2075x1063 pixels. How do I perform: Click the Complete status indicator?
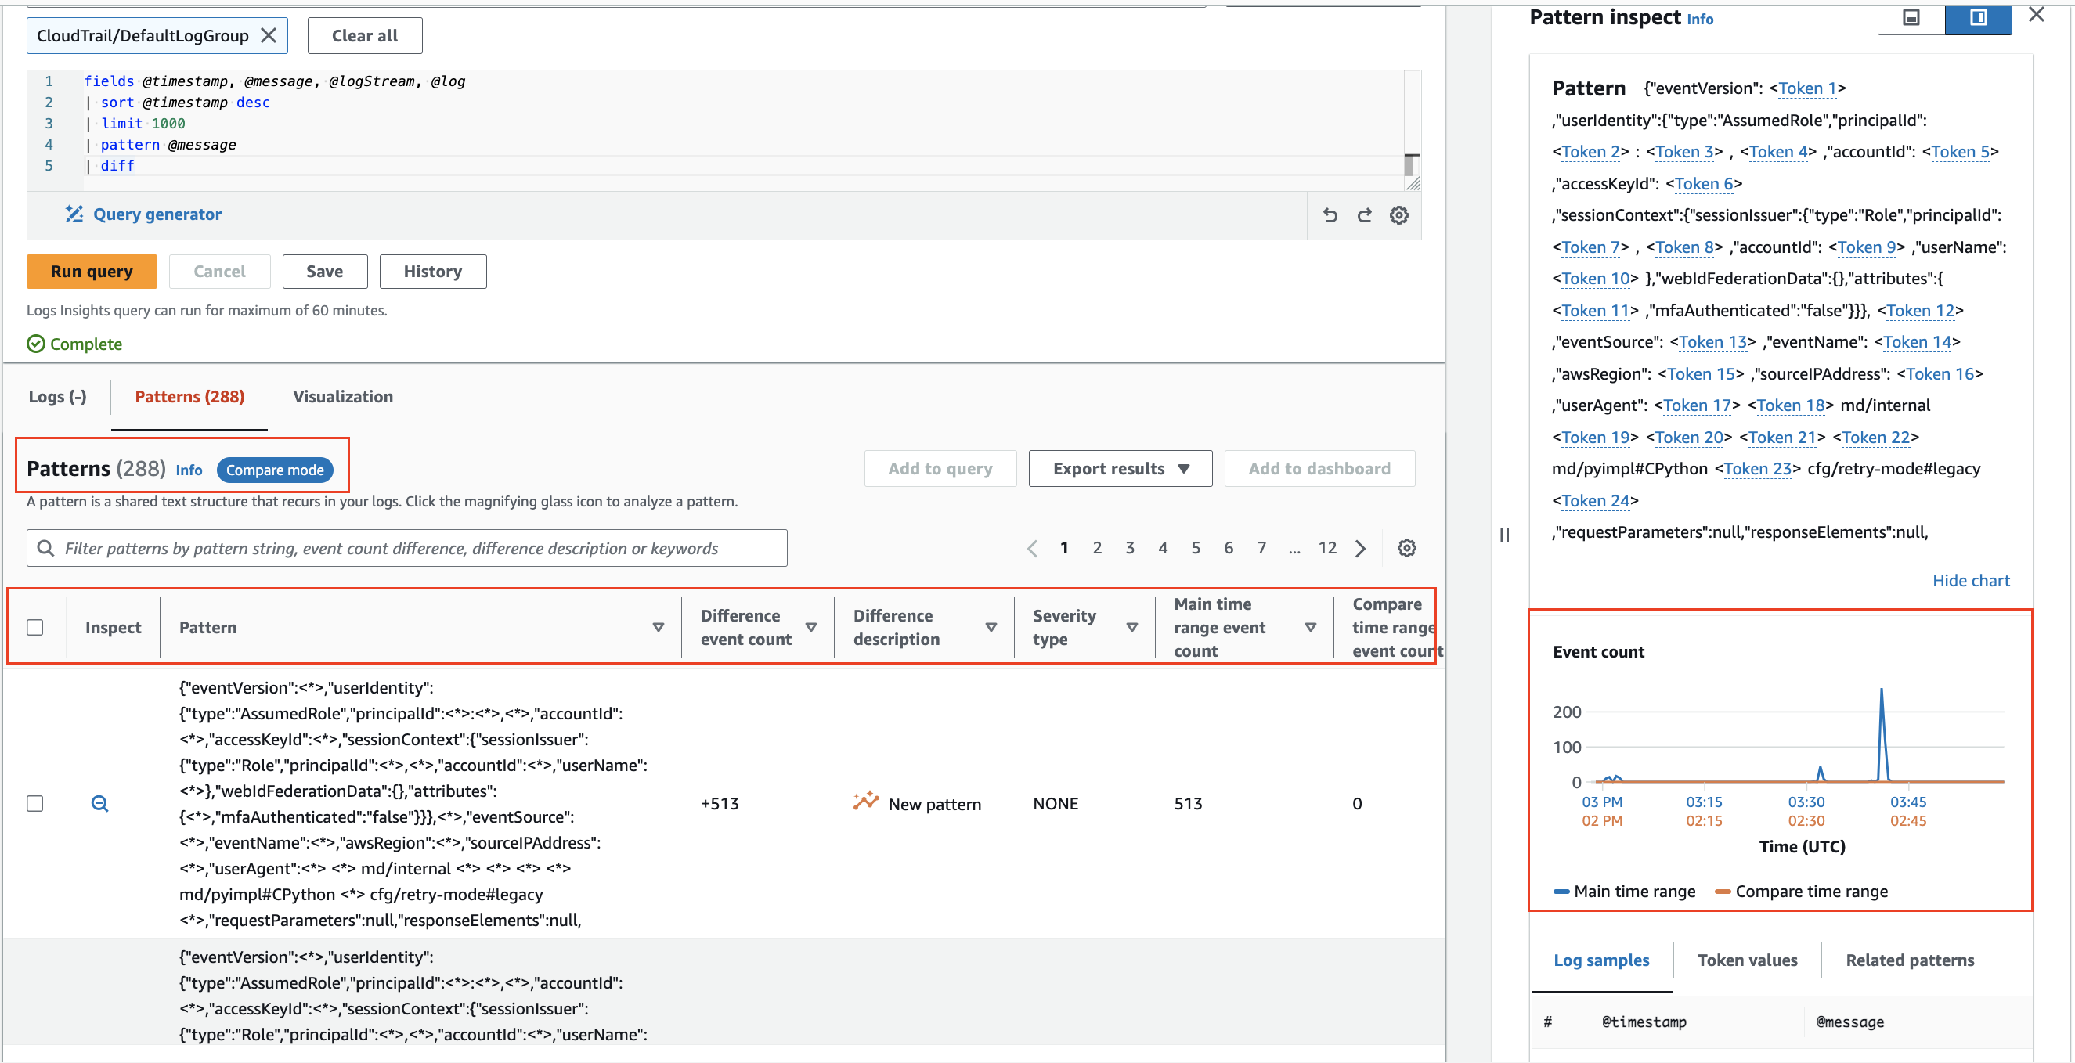74,344
